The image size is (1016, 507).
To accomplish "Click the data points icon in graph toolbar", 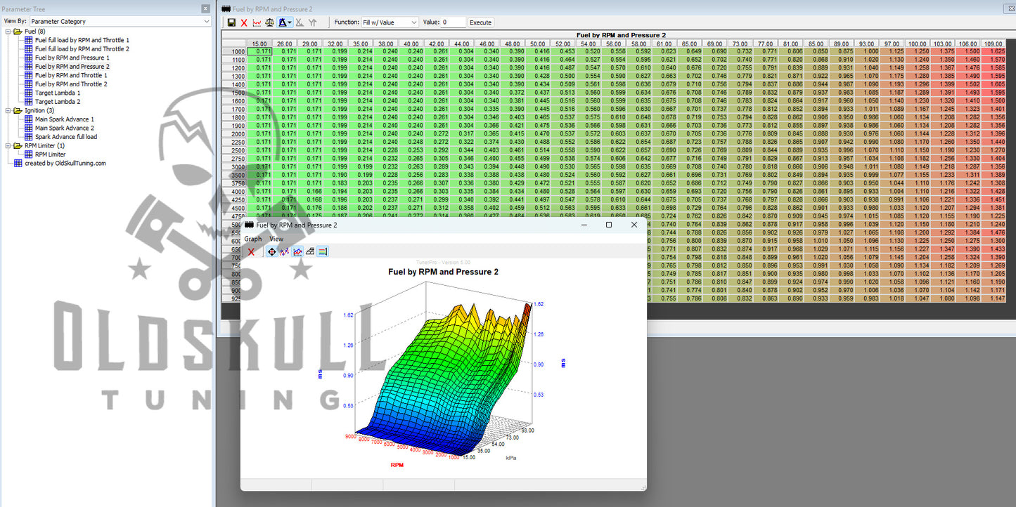I will tap(284, 251).
